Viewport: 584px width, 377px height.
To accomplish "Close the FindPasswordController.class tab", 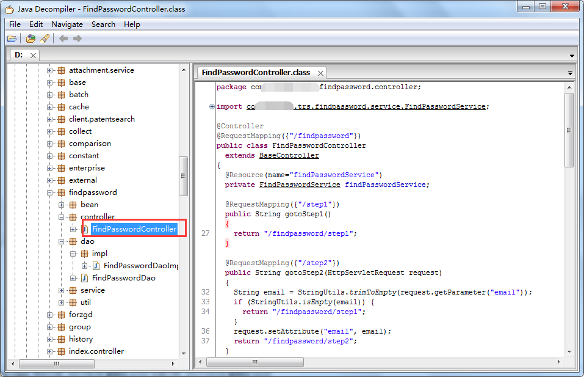I will [320, 73].
